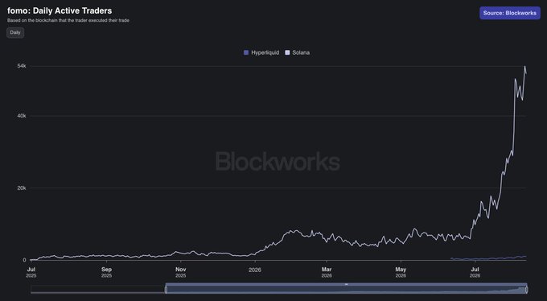The image size is (547, 301).
Task: Click the 2026 x-axis label
Action: click(255, 270)
